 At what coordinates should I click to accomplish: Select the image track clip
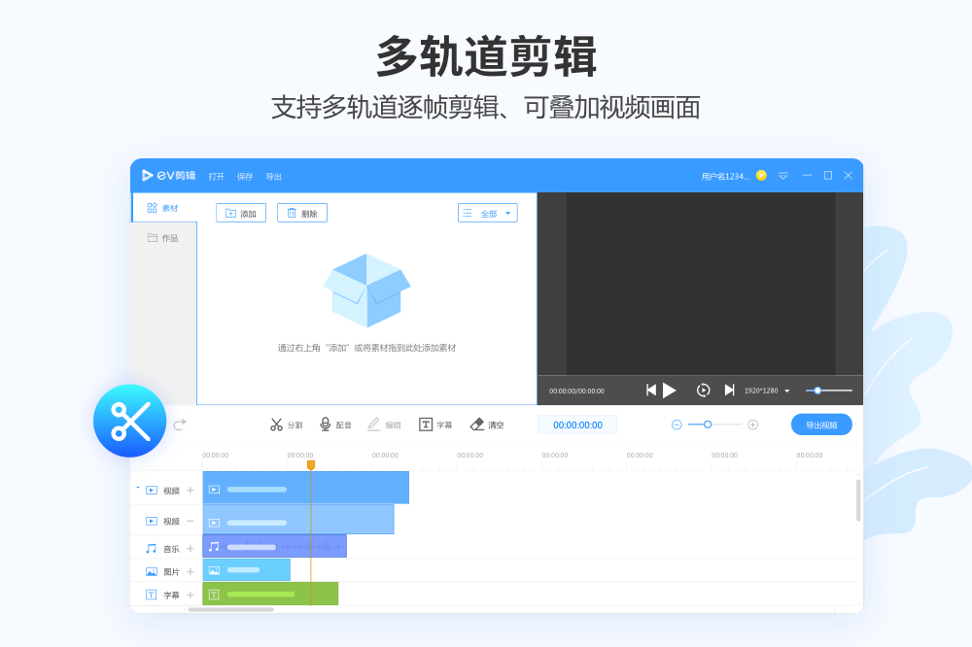click(x=247, y=569)
